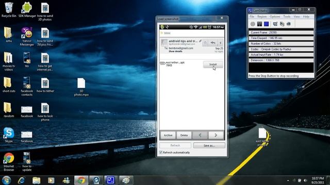Select the movies tv videos folder
Image resolution: width=330 pixels, height=185 pixels.
(9, 62)
